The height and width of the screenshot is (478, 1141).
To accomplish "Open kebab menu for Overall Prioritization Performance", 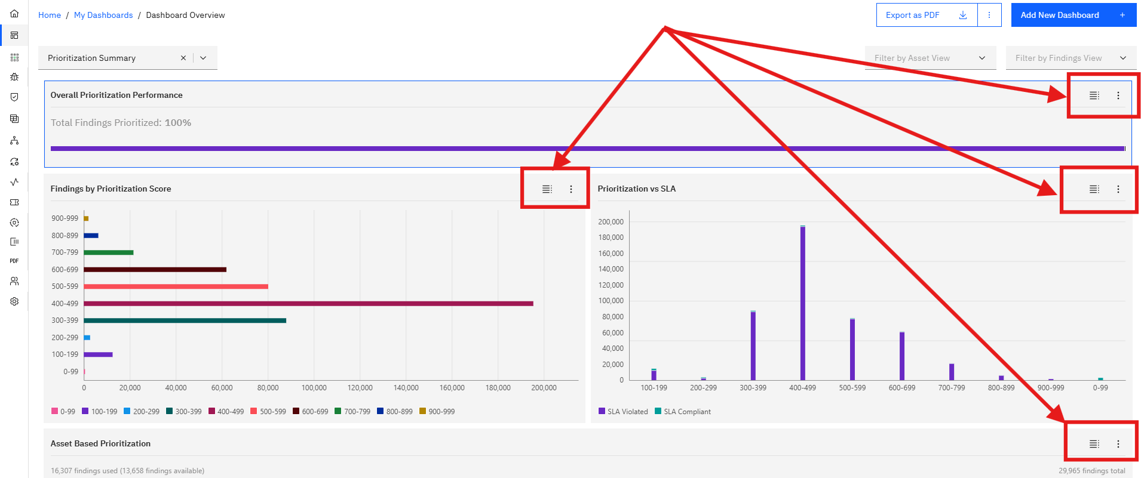I will pyautogui.click(x=1118, y=95).
